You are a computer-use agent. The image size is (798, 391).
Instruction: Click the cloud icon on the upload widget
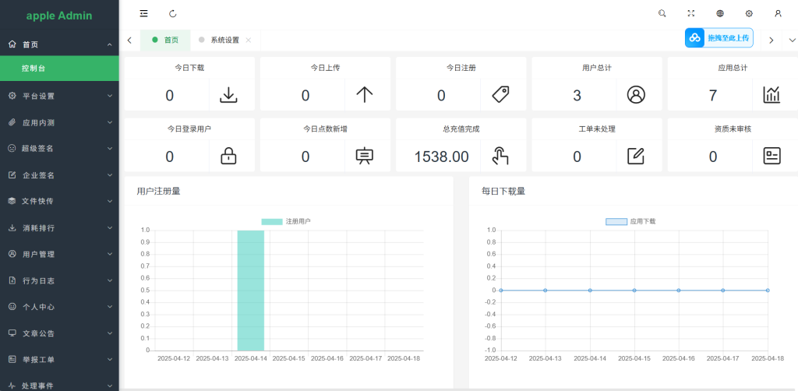click(x=694, y=38)
